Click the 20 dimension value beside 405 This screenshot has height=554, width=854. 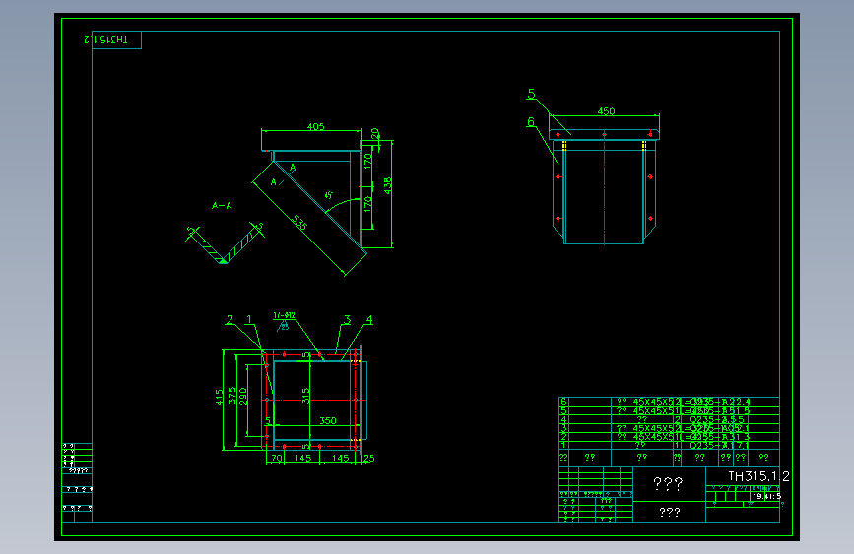click(x=375, y=133)
